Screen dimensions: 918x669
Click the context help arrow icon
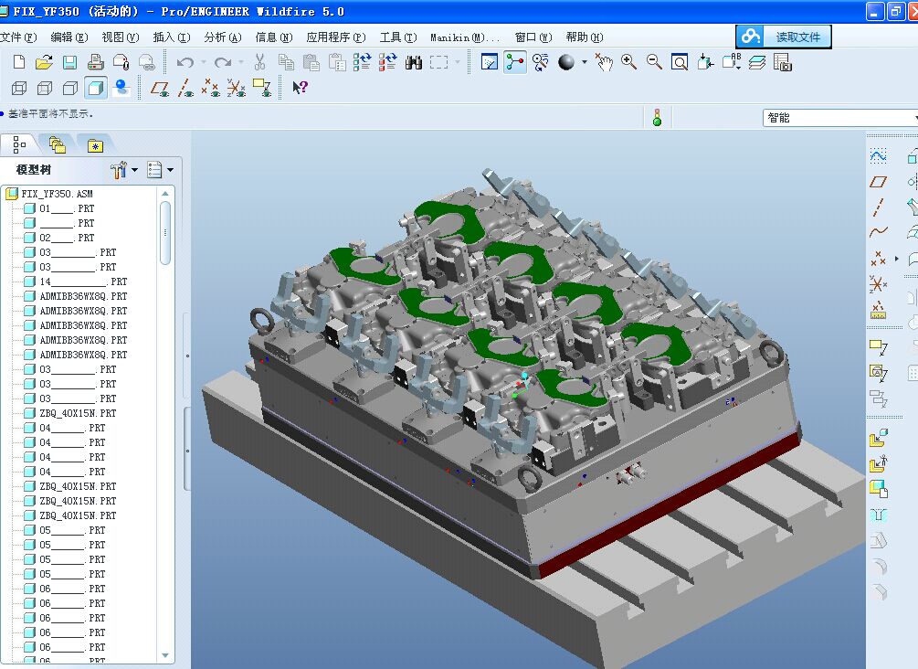tap(300, 89)
